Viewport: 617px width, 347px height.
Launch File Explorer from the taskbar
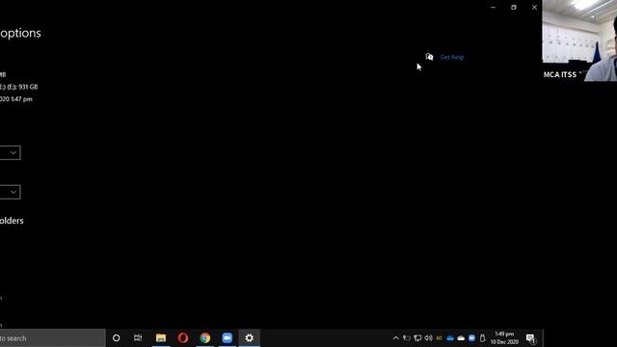pyautogui.click(x=161, y=338)
